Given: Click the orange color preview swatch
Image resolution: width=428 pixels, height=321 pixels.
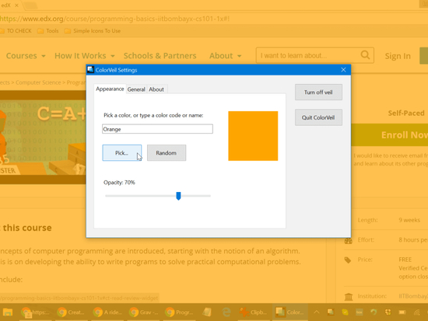Looking at the screenshot, I should pyautogui.click(x=253, y=136).
